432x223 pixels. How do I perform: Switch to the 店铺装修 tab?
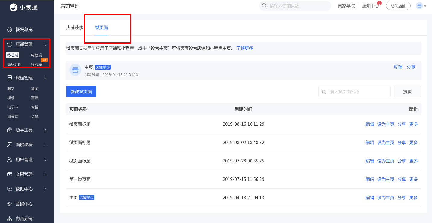pyautogui.click(x=74, y=27)
